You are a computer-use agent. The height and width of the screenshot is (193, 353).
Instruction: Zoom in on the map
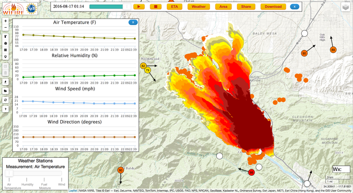(5, 21)
